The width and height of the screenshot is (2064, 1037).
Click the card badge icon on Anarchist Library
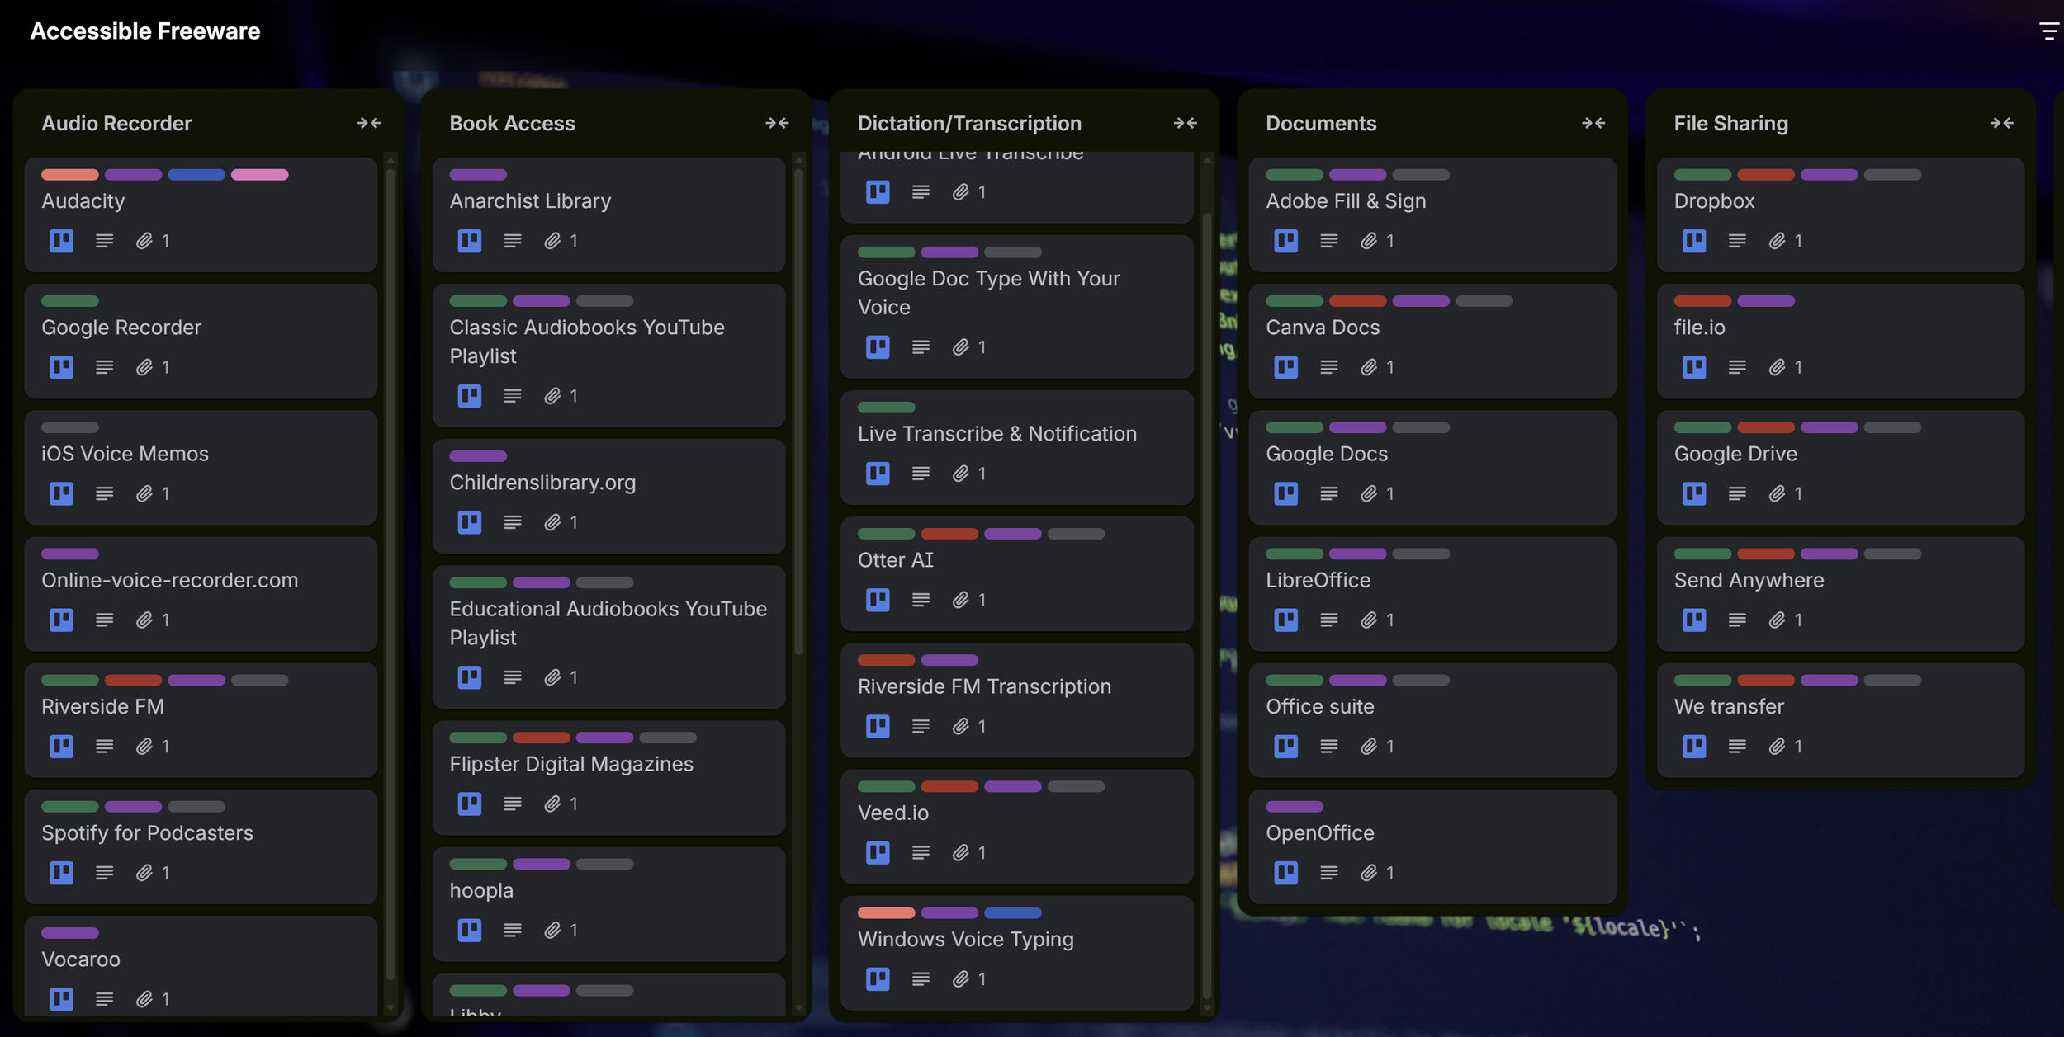point(468,240)
